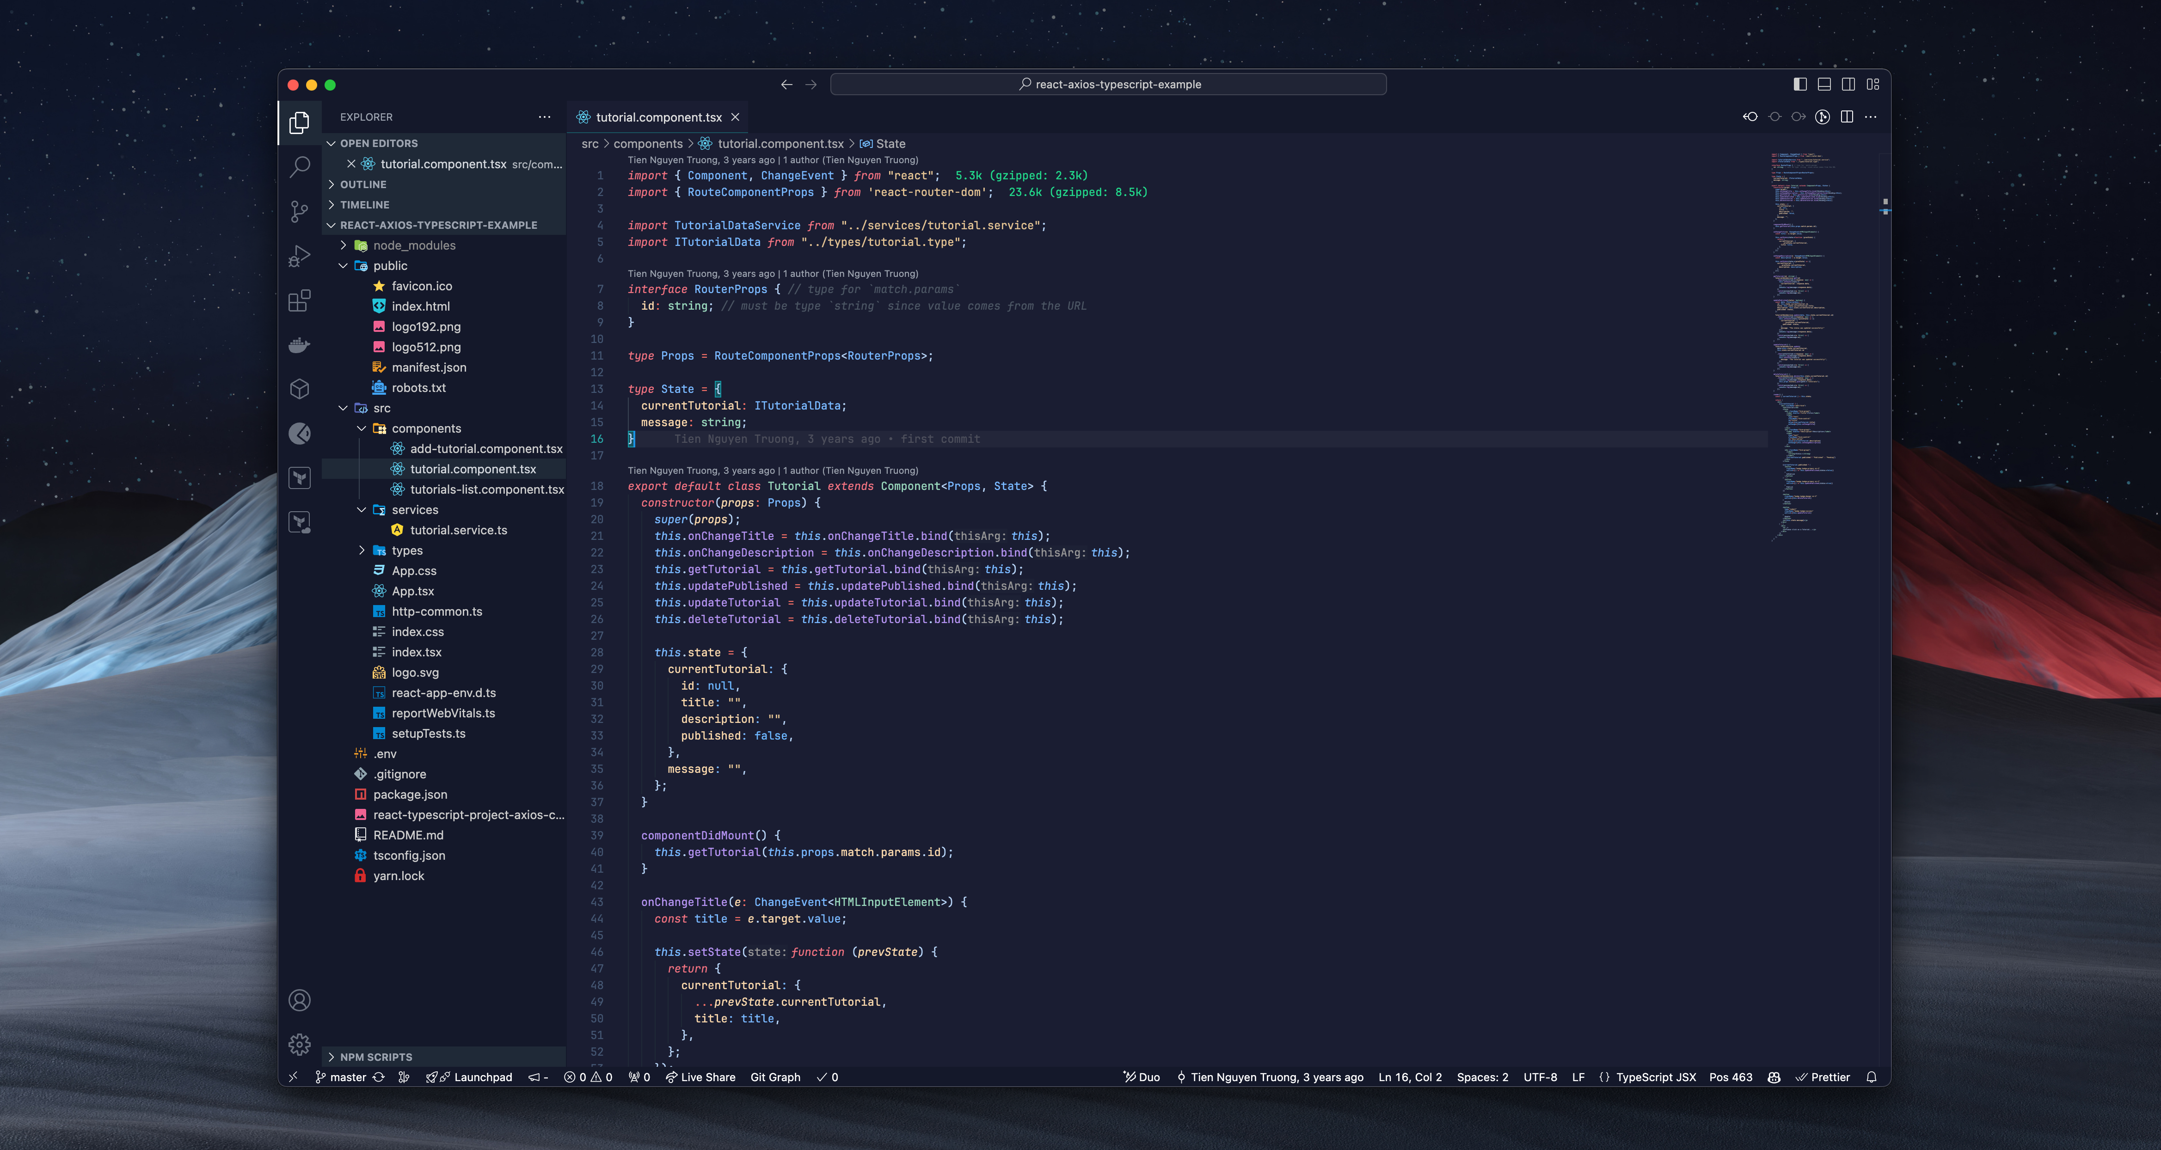Open the Extensions view
2161x1150 pixels.
(x=300, y=300)
